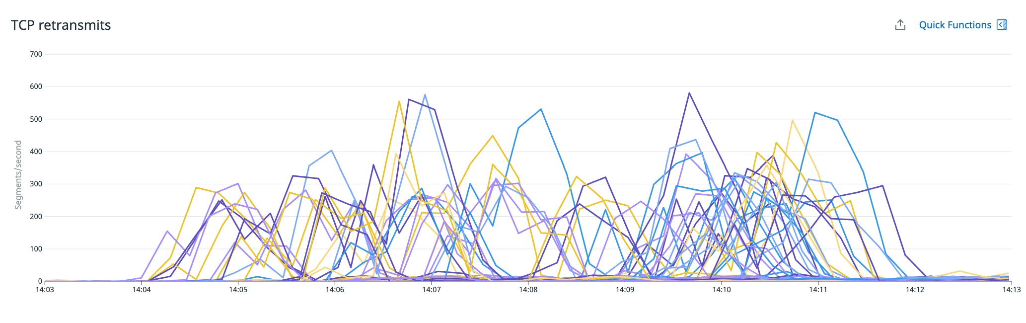1026x323 pixels.
Task: Click the 700 y-axis tick label
Action: (36, 54)
